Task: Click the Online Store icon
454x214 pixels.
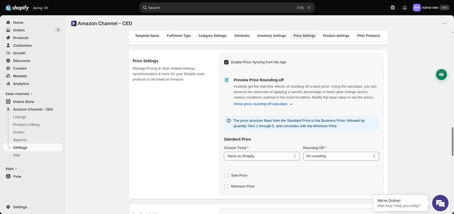Action: pos(8,102)
